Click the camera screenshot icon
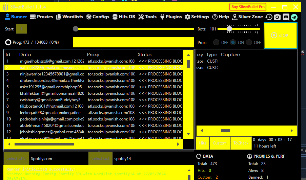This screenshot has width=306, height=180. click(277, 17)
